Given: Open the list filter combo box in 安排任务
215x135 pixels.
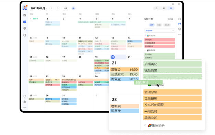Looking at the screenshot, I should [x=159, y=31].
